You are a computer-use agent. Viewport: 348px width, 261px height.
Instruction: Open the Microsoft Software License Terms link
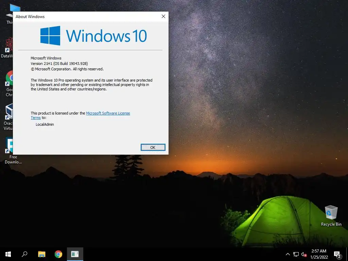click(108, 113)
